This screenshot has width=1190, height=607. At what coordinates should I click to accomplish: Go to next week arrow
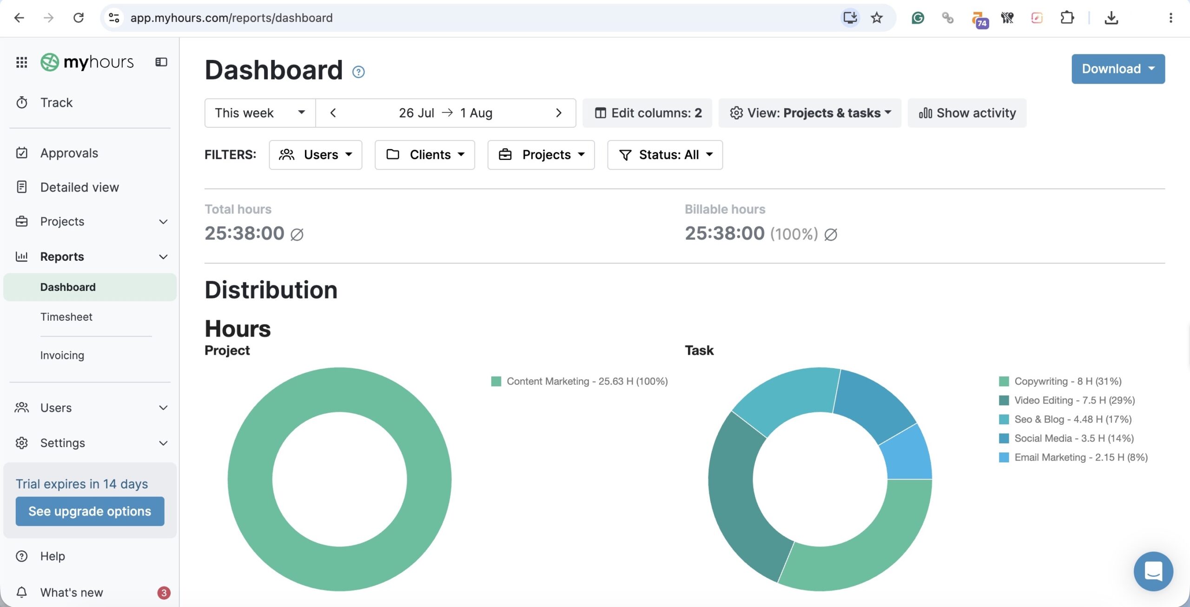[559, 112]
